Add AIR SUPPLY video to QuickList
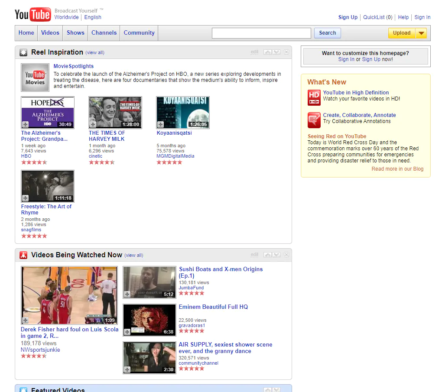Image resolution: width=442 pixels, height=392 pixels. tap(127, 369)
